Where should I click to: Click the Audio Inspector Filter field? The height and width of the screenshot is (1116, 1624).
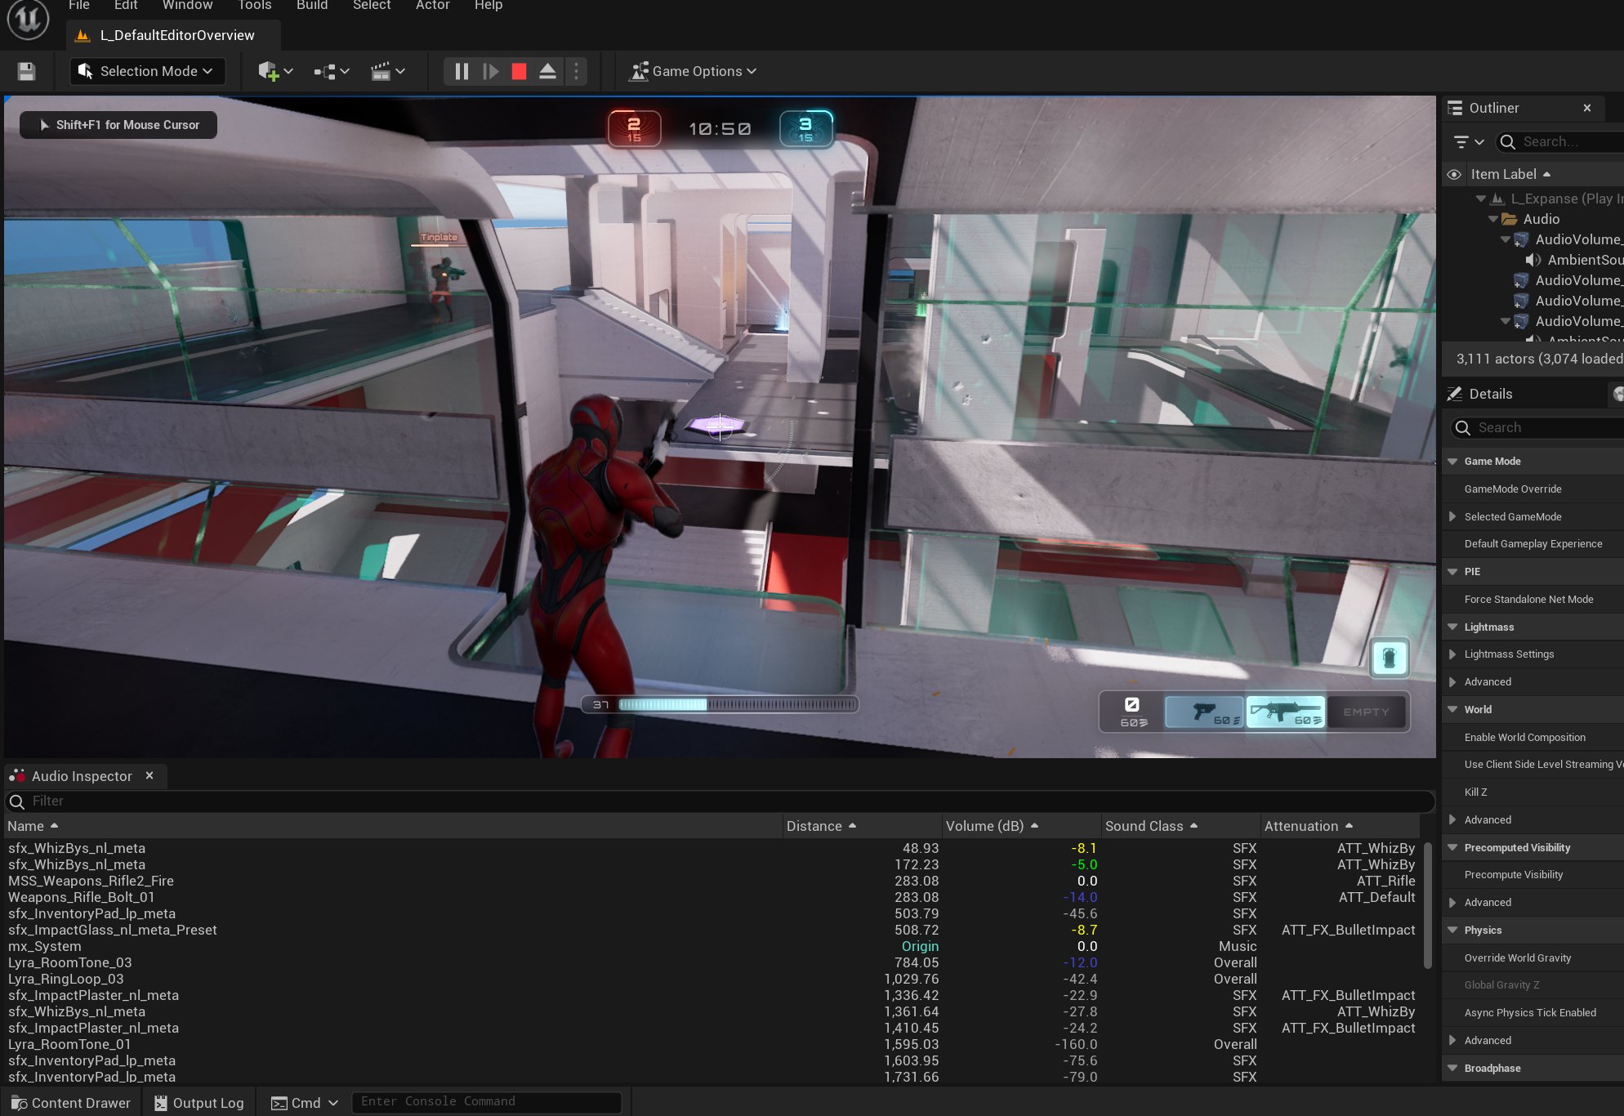tap(719, 801)
